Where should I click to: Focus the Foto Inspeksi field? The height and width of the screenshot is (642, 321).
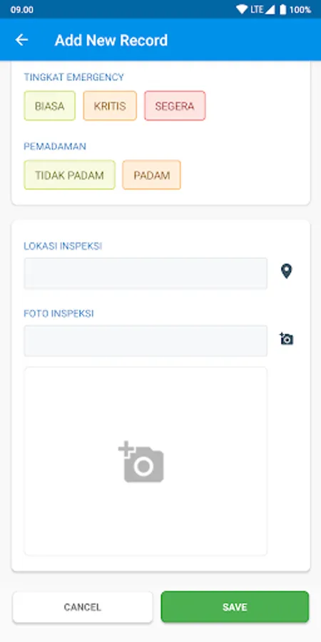click(146, 341)
